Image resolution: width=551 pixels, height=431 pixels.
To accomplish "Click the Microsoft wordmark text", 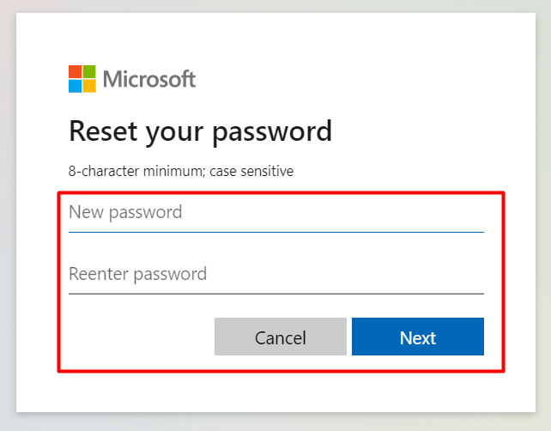I will (149, 79).
